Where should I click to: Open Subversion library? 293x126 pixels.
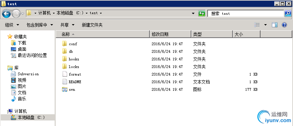28,74
